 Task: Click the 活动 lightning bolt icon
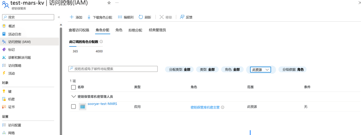tap(4, 73)
